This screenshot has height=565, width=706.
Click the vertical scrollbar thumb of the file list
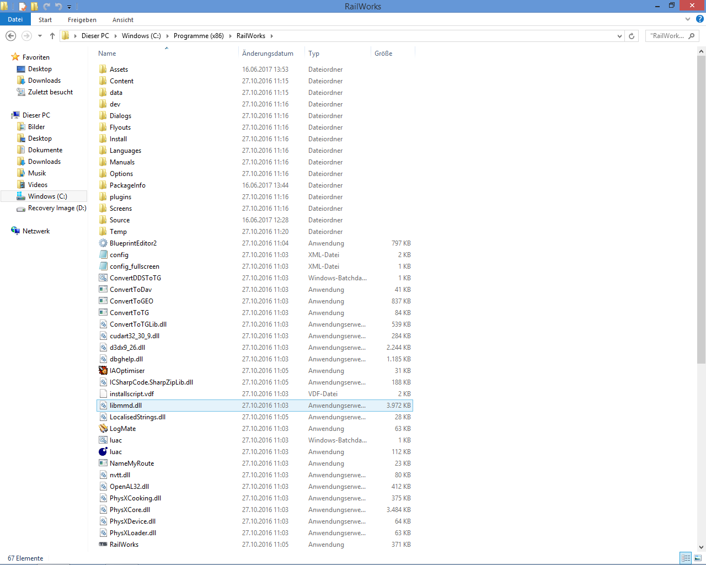[x=701, y=210]
